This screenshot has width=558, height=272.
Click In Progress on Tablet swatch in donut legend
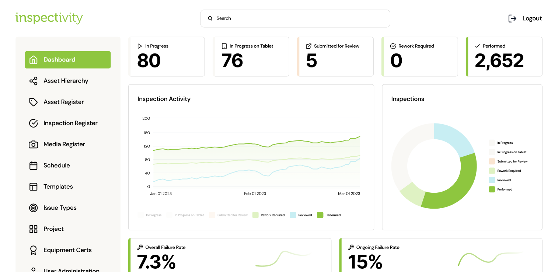(492, 152)
